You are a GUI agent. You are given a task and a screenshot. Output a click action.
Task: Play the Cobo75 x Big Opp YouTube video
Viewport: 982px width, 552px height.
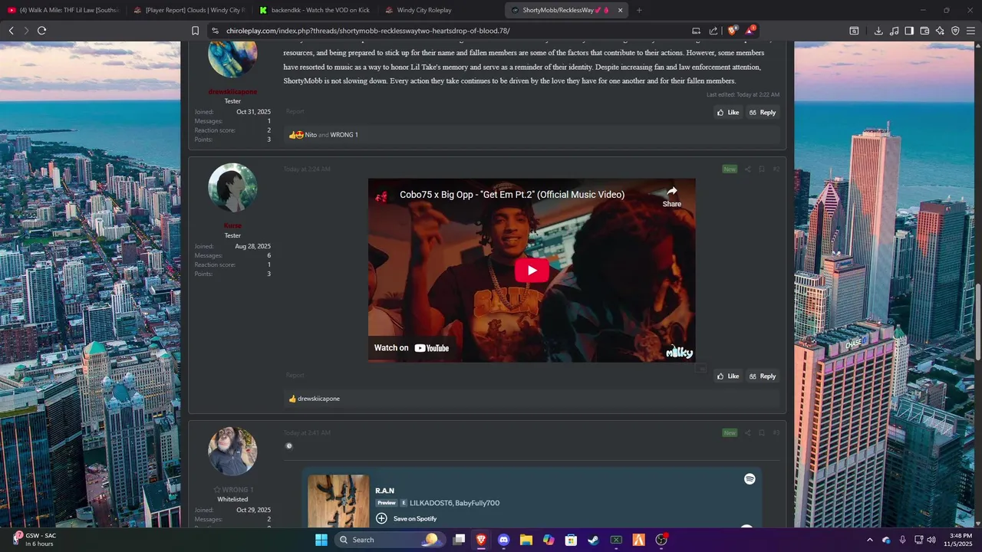tap(532, 271)
